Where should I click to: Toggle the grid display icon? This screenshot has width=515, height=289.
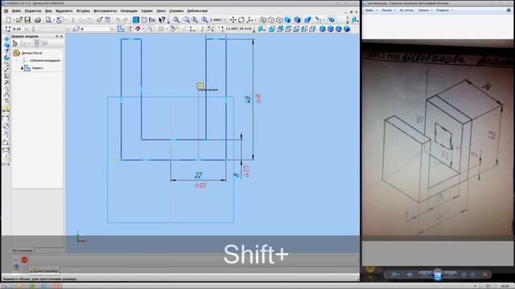click(x=161, y=29)
